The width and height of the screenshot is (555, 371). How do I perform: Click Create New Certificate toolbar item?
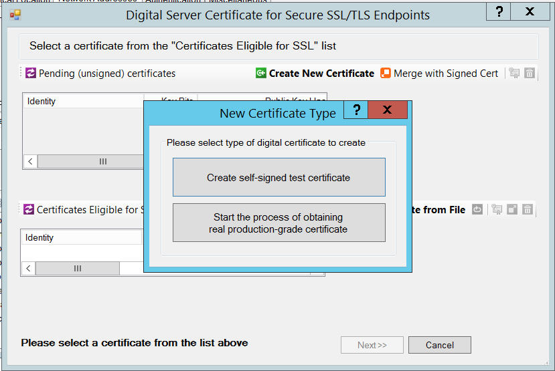(x=315, y=73)
